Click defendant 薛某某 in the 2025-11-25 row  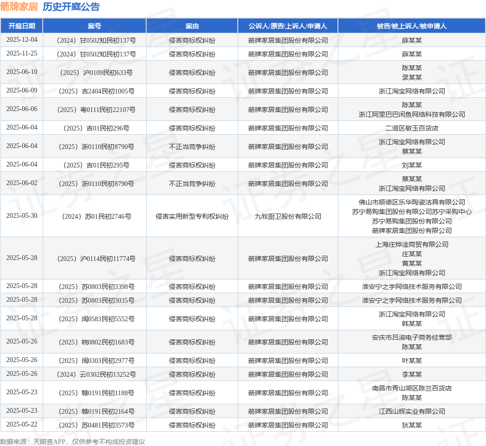[411, 54]
